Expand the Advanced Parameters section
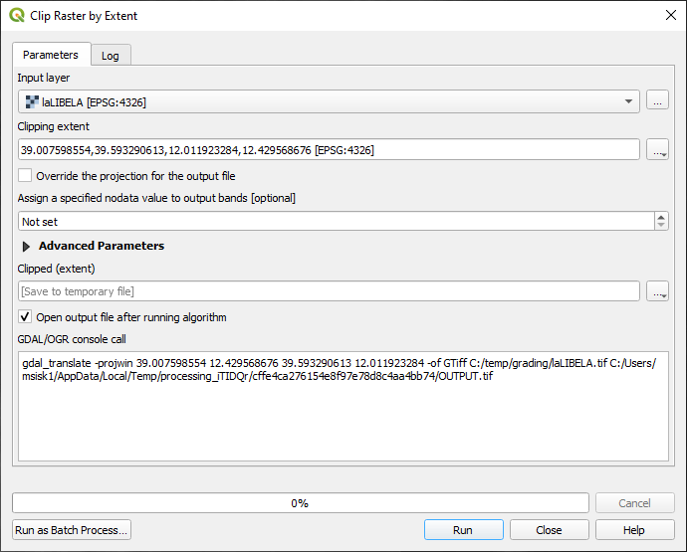The height and width of the screenshot is (552, 687). pyautogui.click(x=27, y=246)
